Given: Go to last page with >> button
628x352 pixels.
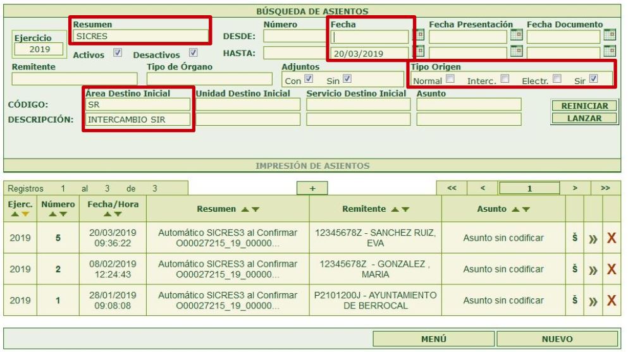Looking at the screenshot, I should click(606, 188).
